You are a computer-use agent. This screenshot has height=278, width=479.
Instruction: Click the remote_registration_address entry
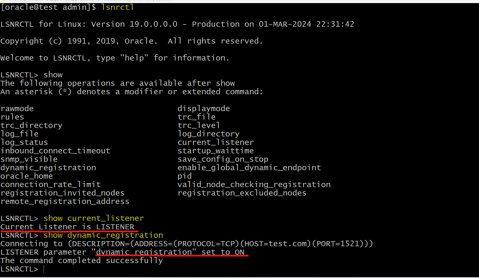65,201
